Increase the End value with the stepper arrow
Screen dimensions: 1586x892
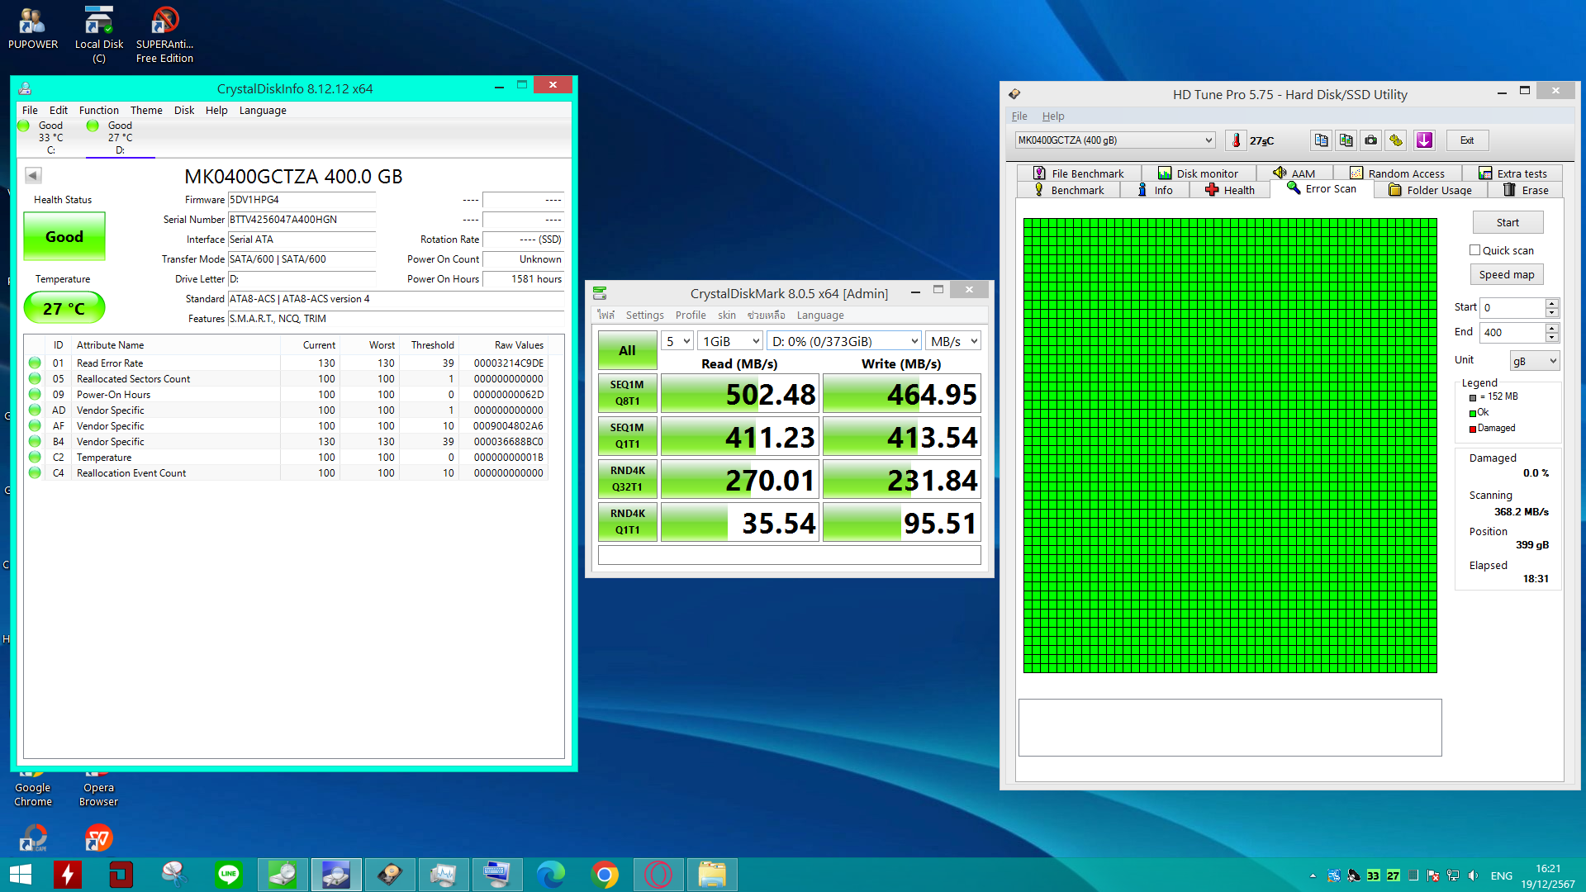pos(1552,327)
